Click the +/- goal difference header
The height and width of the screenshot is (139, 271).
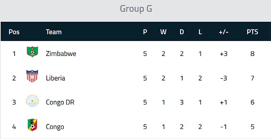tap(224, 32)
